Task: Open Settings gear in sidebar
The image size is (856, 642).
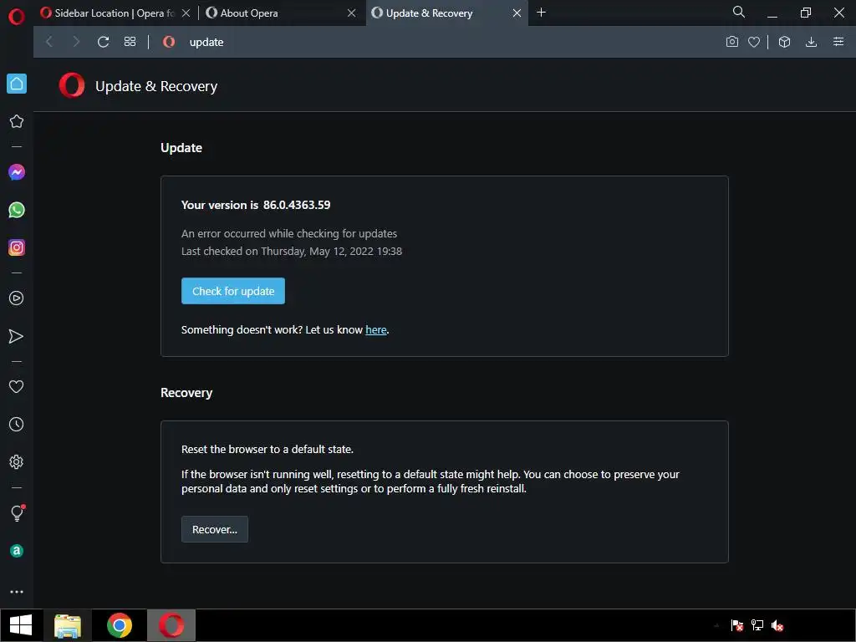Action: click(17, 461)
